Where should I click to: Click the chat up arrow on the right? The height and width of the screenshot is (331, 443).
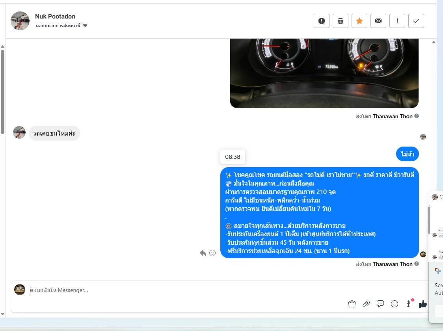click(x=434, y=43)
